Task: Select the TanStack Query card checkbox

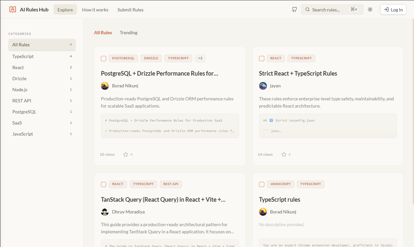Action: pos(103,184)
